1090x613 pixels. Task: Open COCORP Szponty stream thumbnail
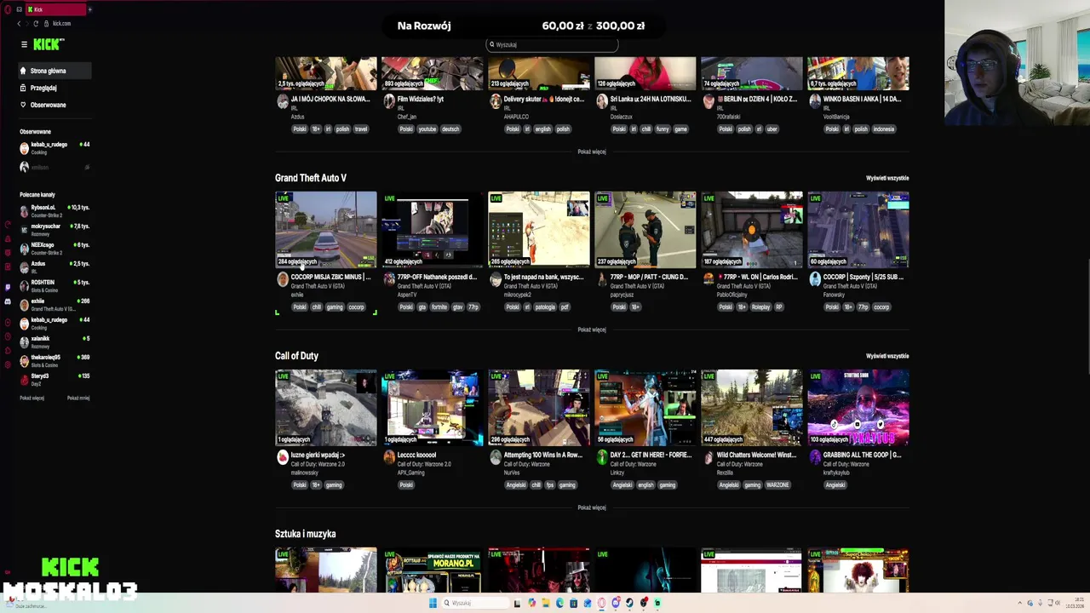tap(858, 230)
